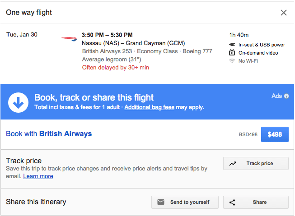
Task: Click the Share button label
Action: click(x=260, y=202)
